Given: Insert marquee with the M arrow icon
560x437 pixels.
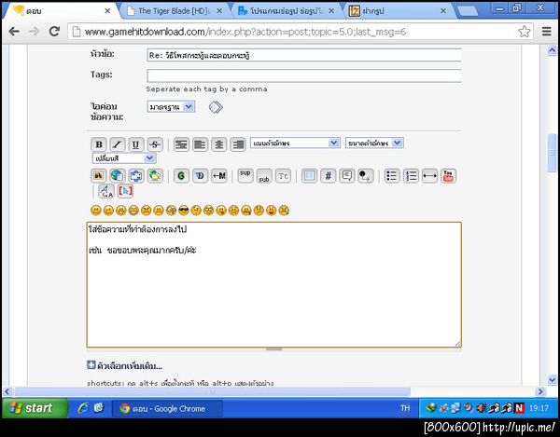Looking at the screenshot, I should click(x=219, y=176).
